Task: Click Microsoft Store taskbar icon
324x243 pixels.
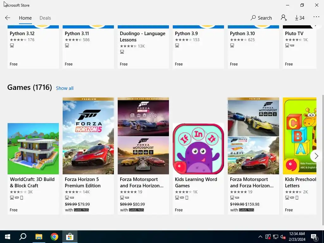Action: point(70,237)
